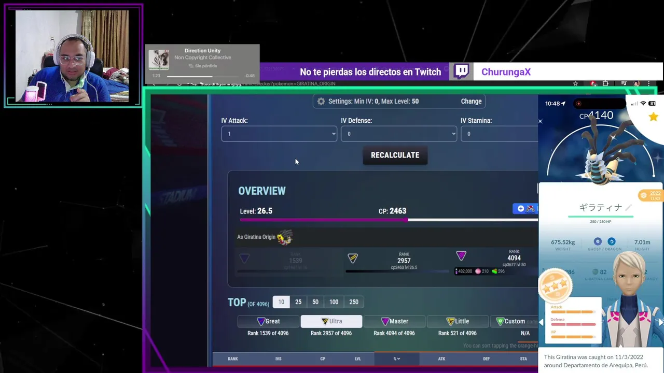Tap the 675.52kg weight value
Screen dimensions: 664x373
point(563,242)
